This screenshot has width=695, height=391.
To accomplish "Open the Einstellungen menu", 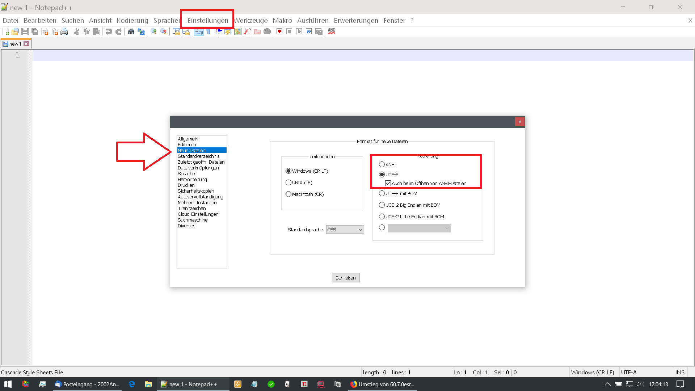I will click(x=207, y=20).
